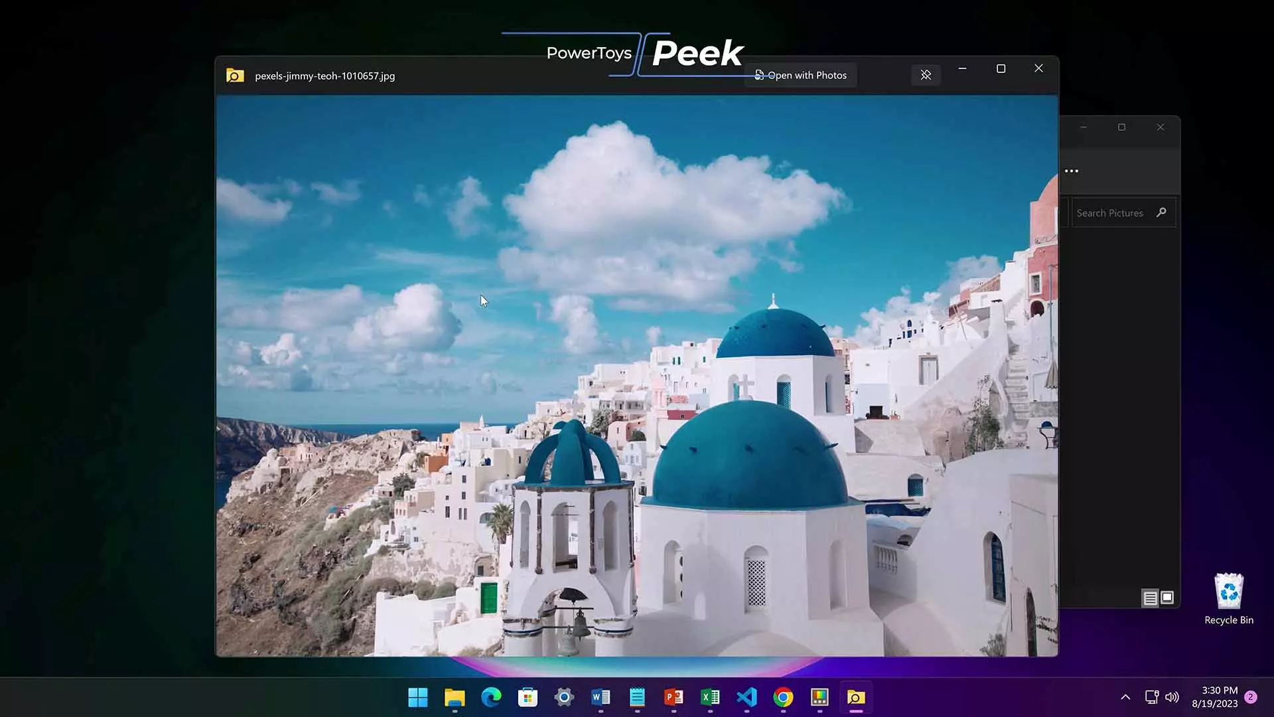Open Microsoft Store from the taskbar
Screen dimensions: 1274x717
(528, 697)
